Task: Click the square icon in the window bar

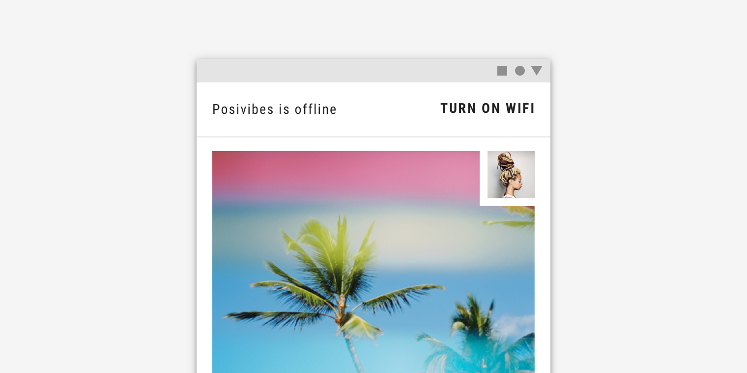Action: (x=502, y=71)
